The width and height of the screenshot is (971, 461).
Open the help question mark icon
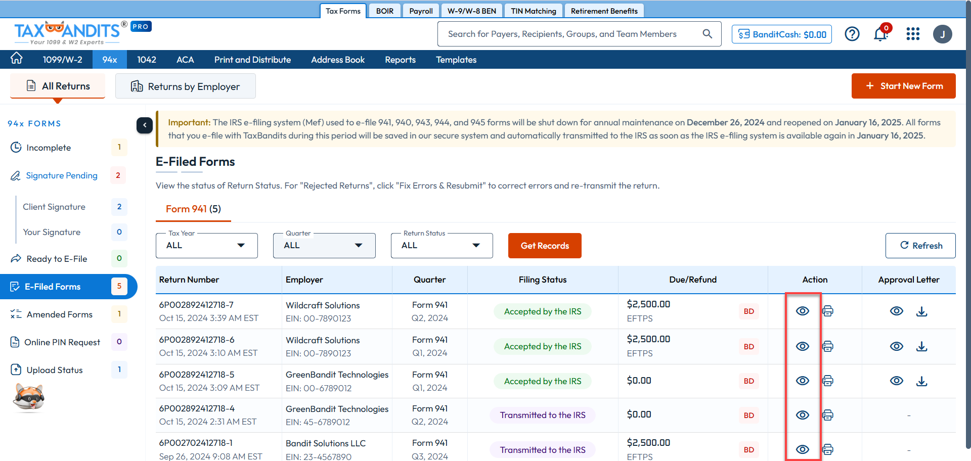[852, 34]
